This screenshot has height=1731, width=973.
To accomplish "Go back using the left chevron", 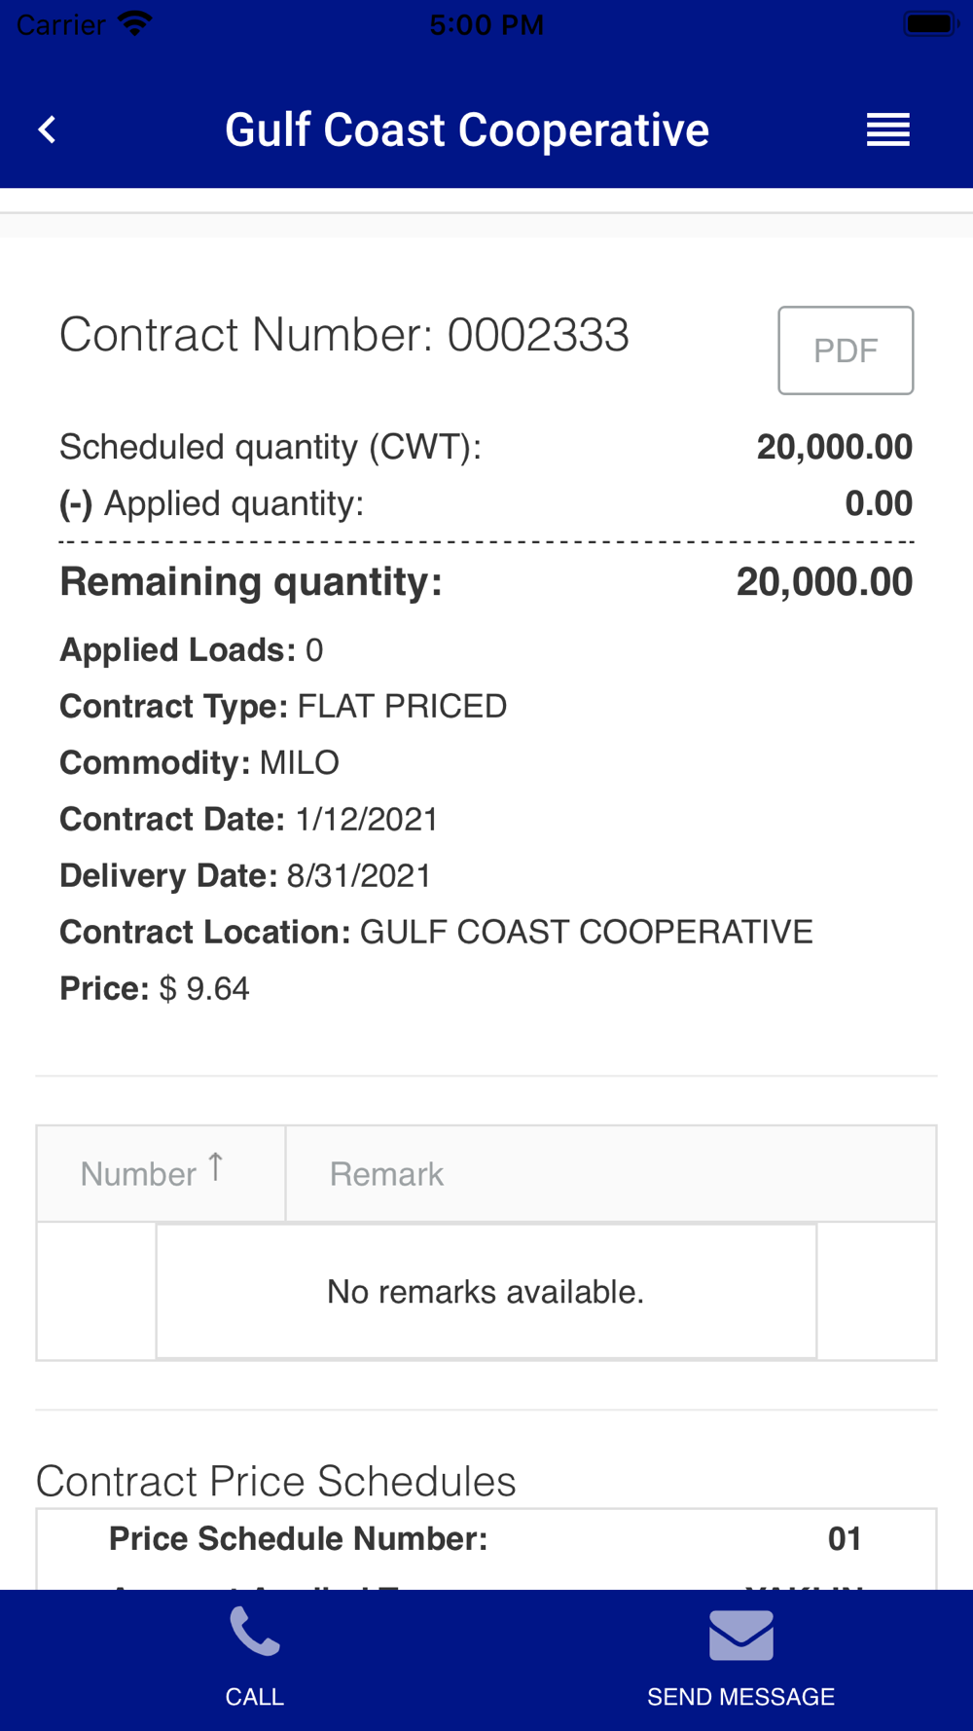I will tap(47, 129).
